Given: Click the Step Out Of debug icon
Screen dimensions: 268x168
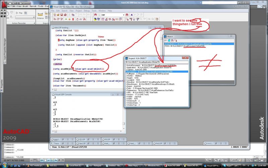Looking at the screenshot, I should click(x=62, y=19).
